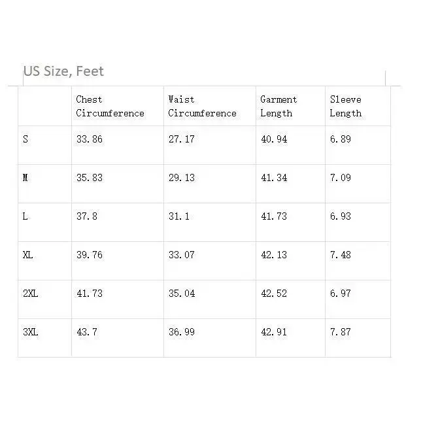Click the Garment Length column header

pyautogui.click(x=278, y=107)
